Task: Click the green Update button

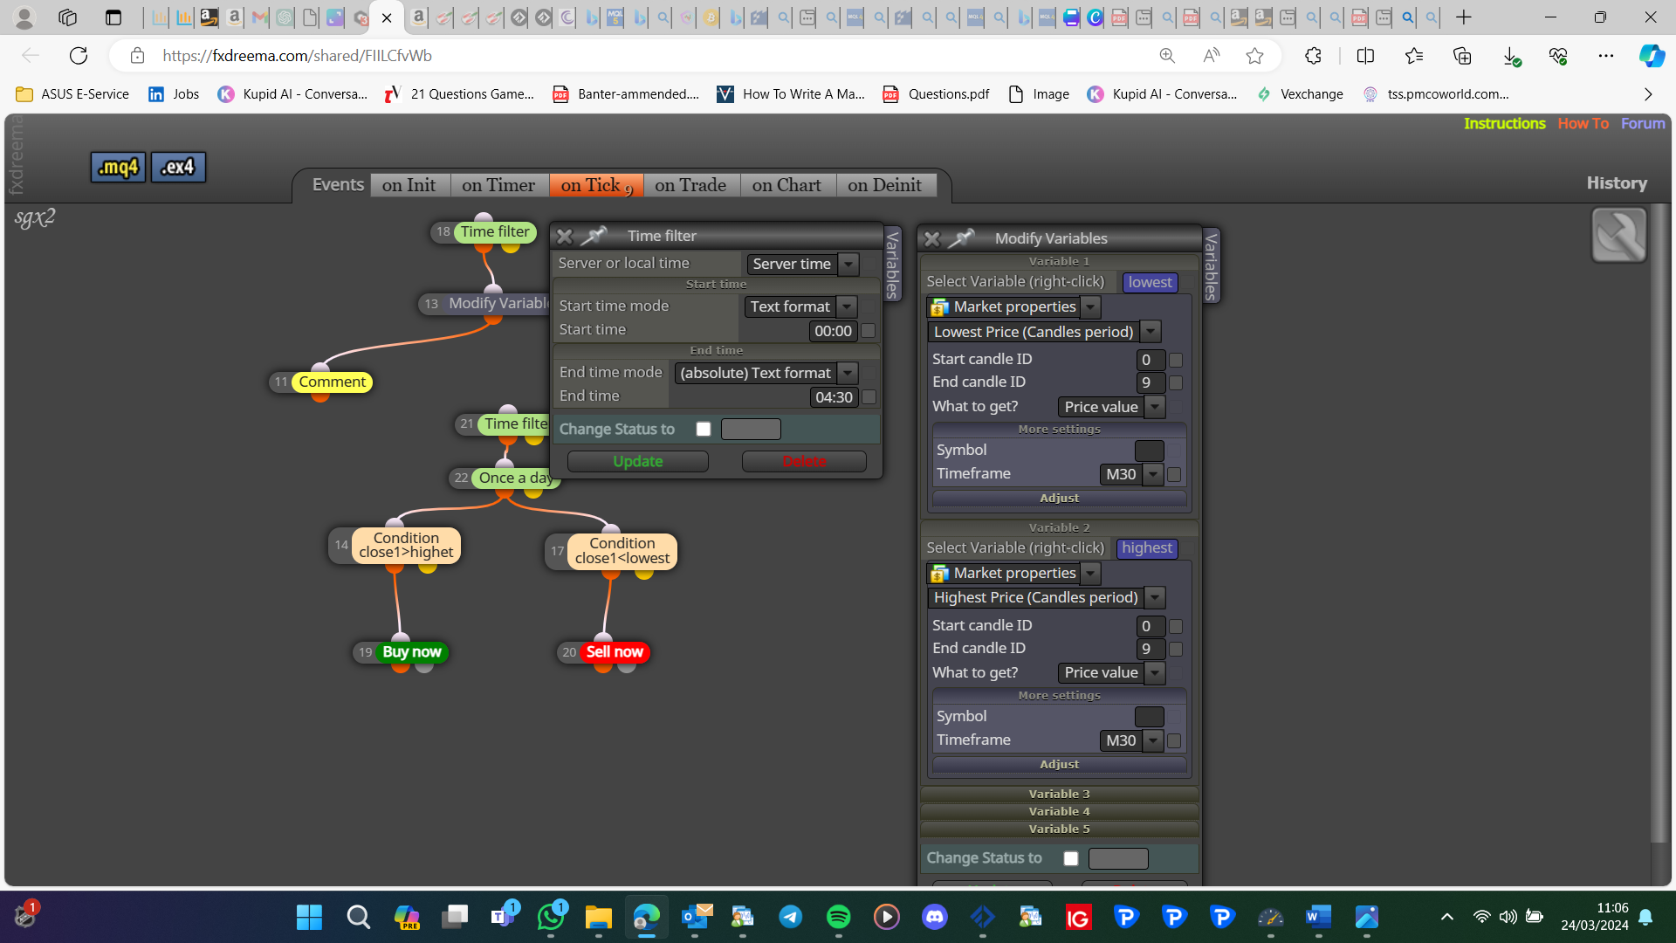Action: (x=638, y=461)
